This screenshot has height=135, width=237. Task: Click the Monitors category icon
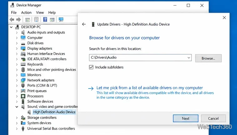click(x=23, y=75)
